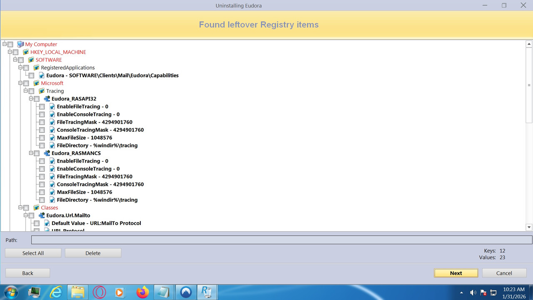
Task: Select 'EnableConsoleTracing - 0' under Eudora_RASAPI32
Action: coord(88,114)
